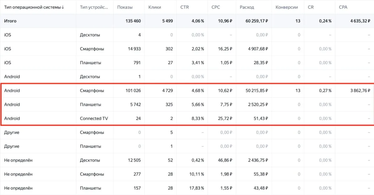Click iOS smartphones spend 4 907,68 ₽
The width and height of the screenshot is (374, 195).
click(258, 49)
